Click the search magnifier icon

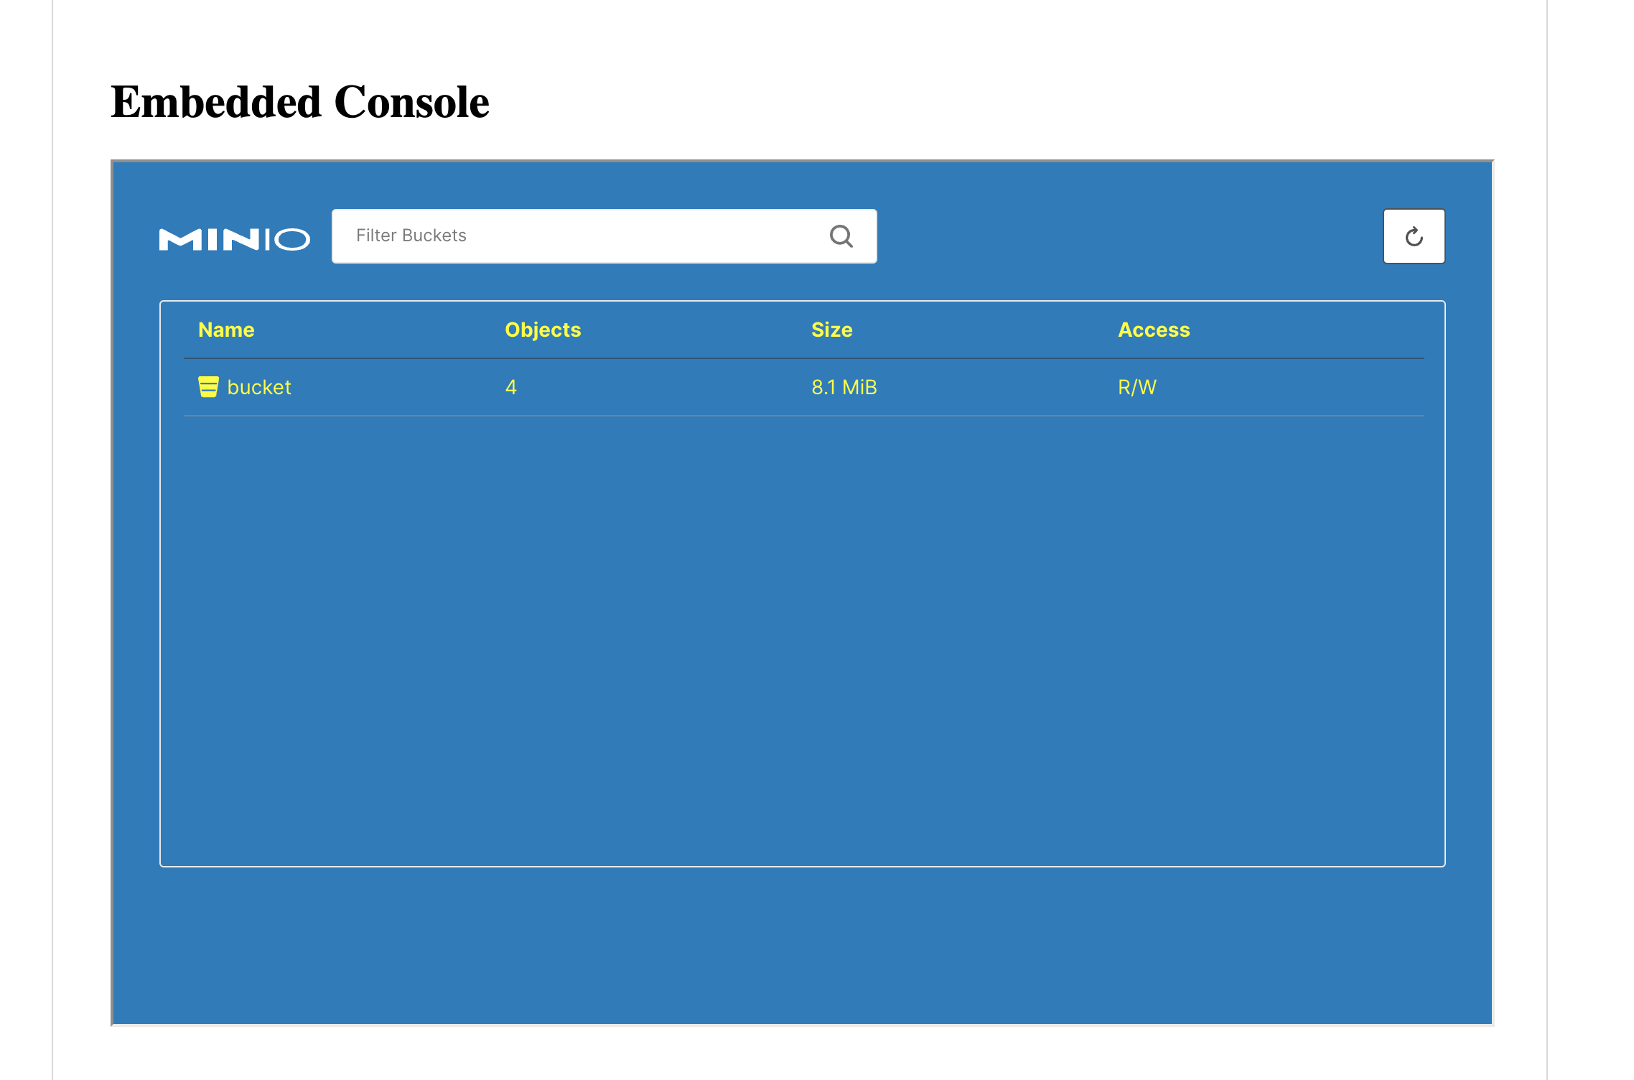click(x=841, y=236)
